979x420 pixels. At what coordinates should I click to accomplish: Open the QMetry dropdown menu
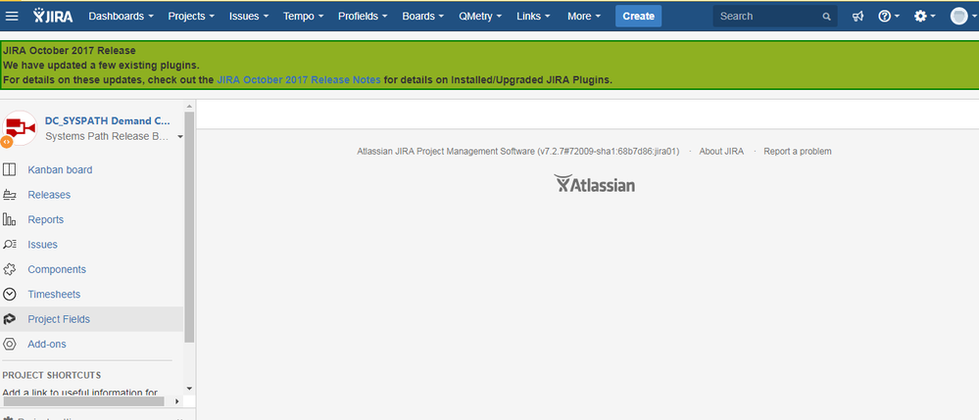(480, 17)
